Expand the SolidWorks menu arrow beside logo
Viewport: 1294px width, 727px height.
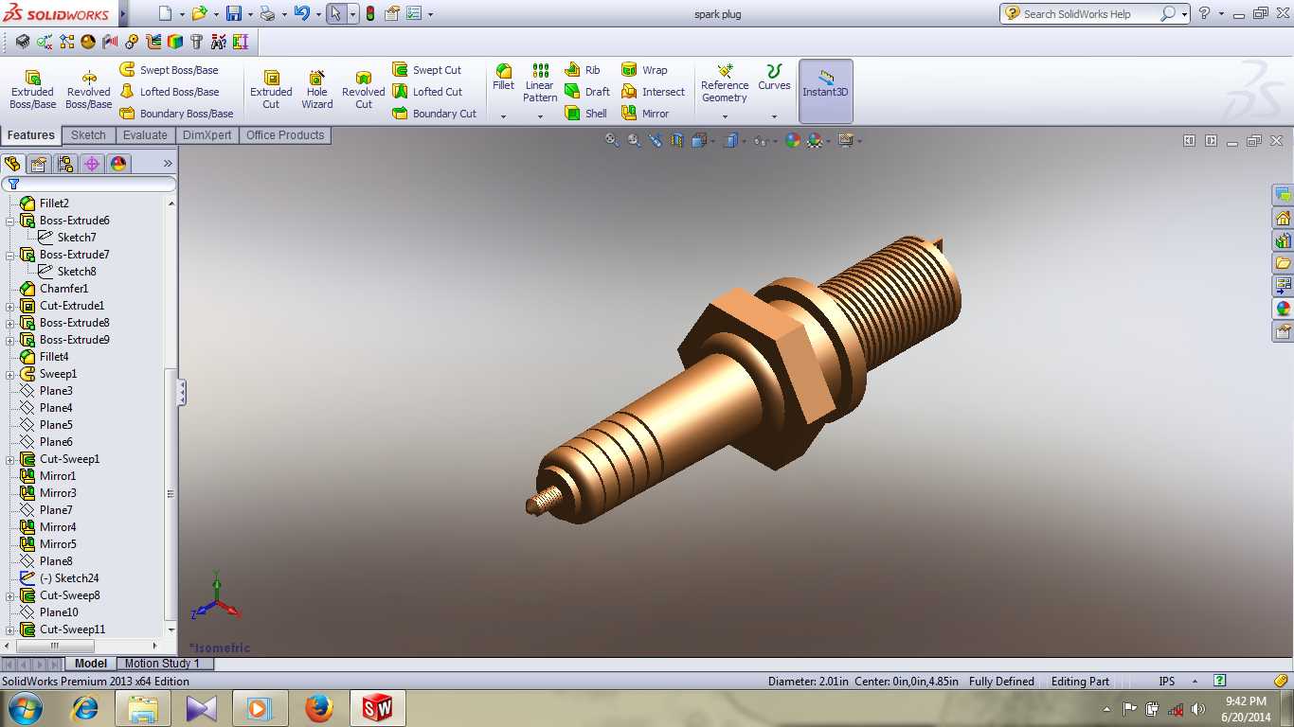point(123,13)
